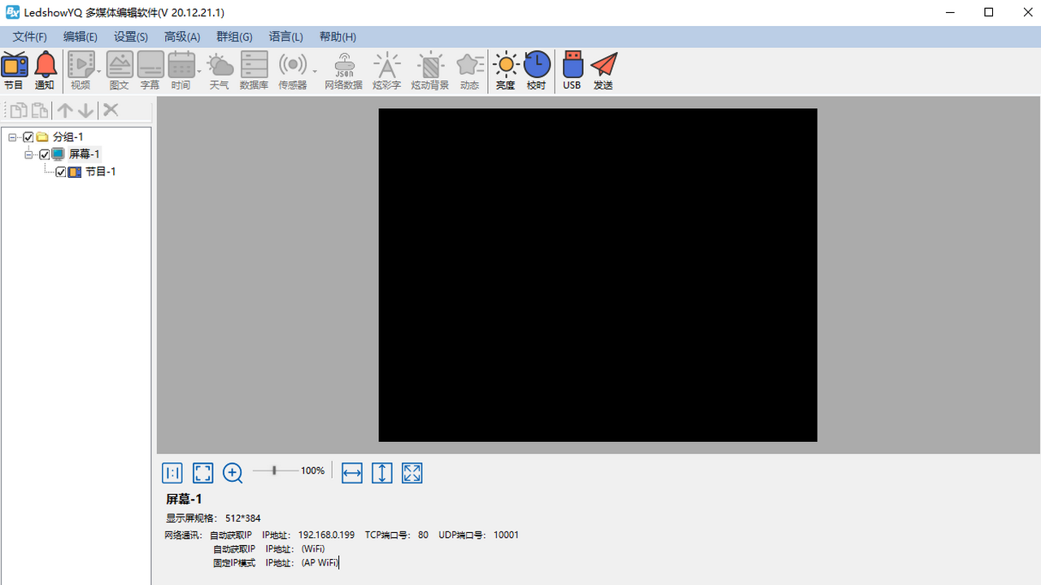This screenshot has height=585, width=1041.
Task: Click the black screen preview canvas
Action: click(x=598, y=275)
